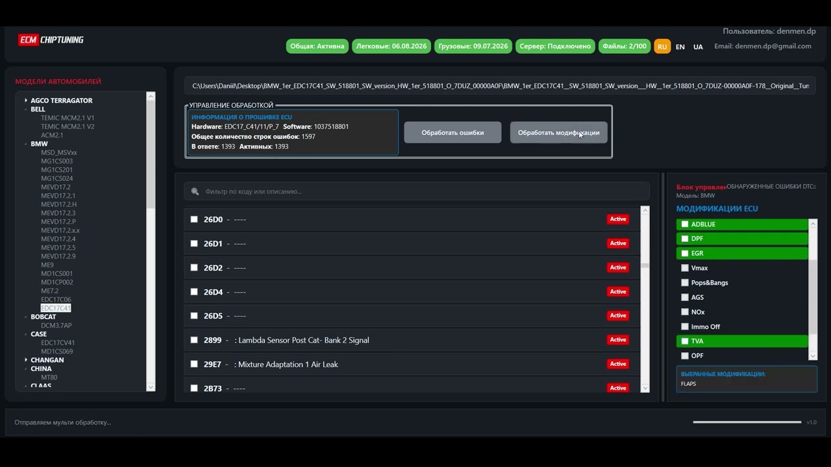Enable the Vmax modification

click(685, 268)
